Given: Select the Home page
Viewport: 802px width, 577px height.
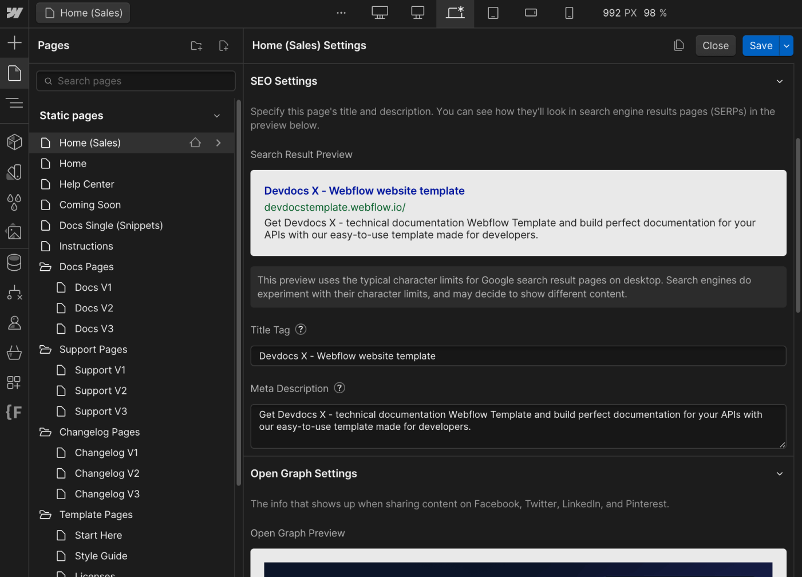Looking at the screenshot, I should coord(132,164).
